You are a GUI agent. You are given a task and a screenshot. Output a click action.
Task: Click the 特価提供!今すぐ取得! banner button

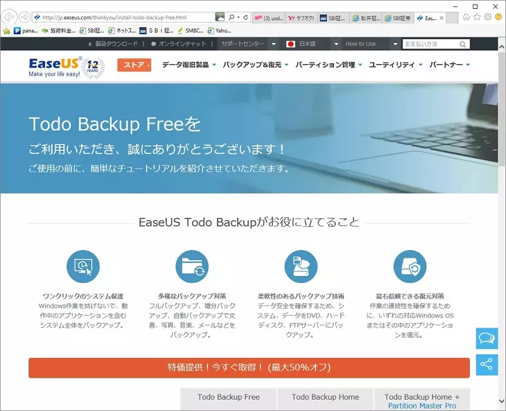coord(249,367)
